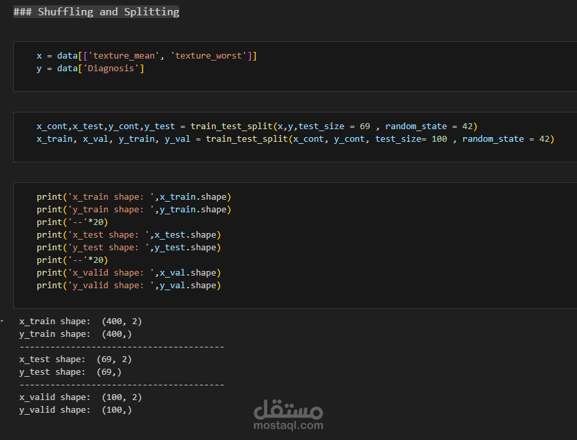Click the mostaql Arabic logo watermark
The width and height of the screenshot is (577, 440).
[x=288, y=407]
